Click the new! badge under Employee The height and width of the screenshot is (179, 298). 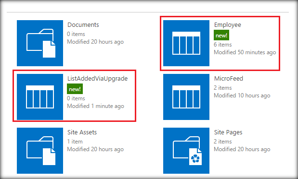(x=221, y=35)
